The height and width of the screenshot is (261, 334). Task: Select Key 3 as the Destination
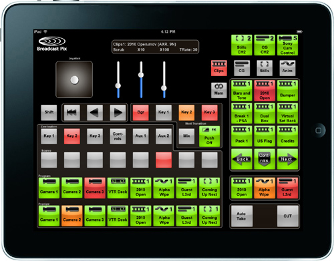95,136
